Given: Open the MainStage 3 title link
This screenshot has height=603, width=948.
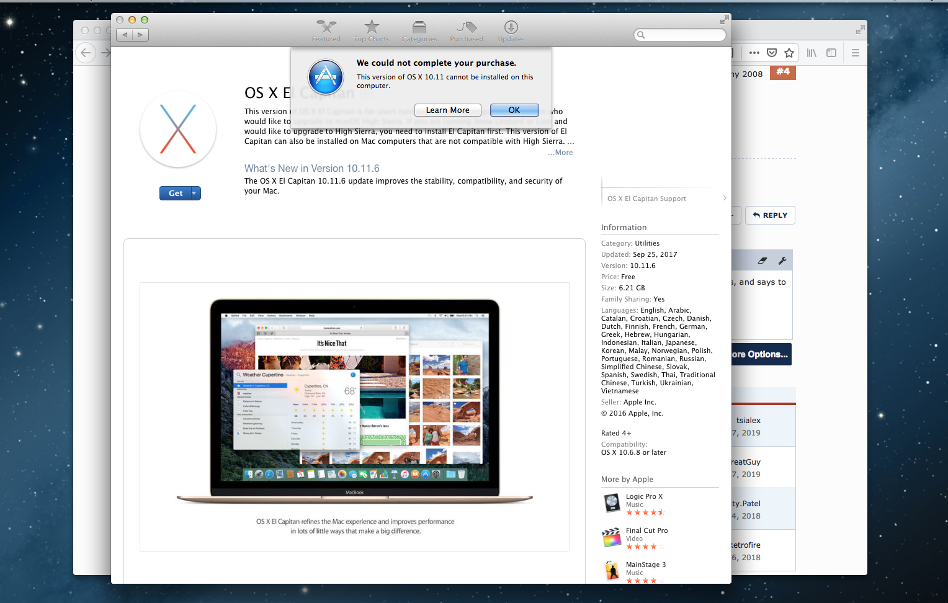Looking at the screenshot, I should (645, 565).
